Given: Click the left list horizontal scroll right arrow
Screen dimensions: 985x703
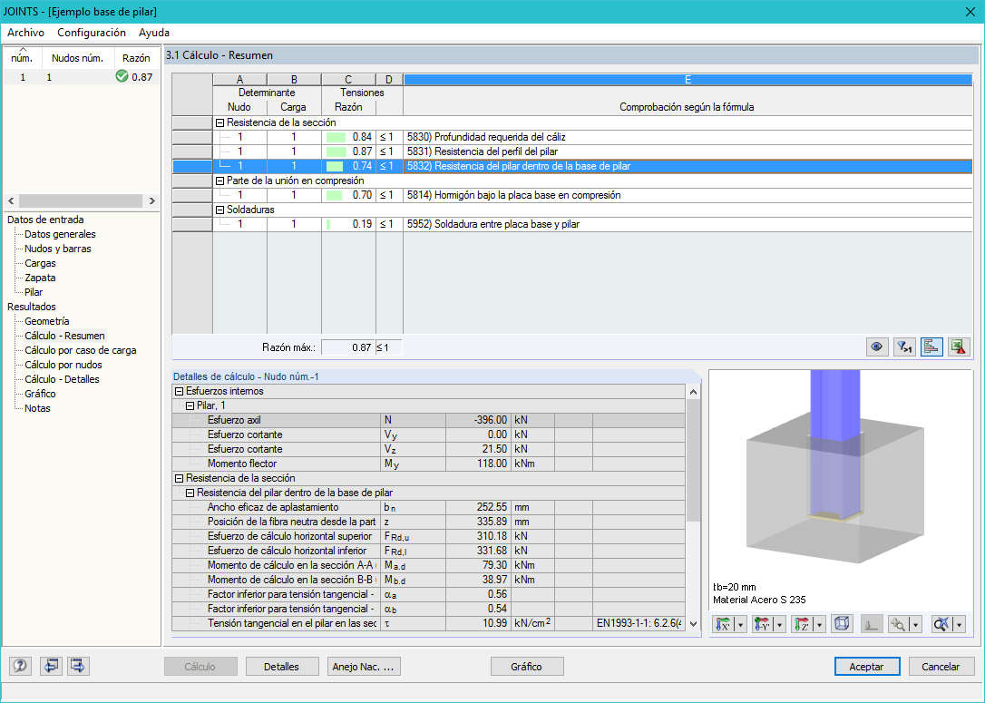Looking at the screenshot, I should [152, 201].
